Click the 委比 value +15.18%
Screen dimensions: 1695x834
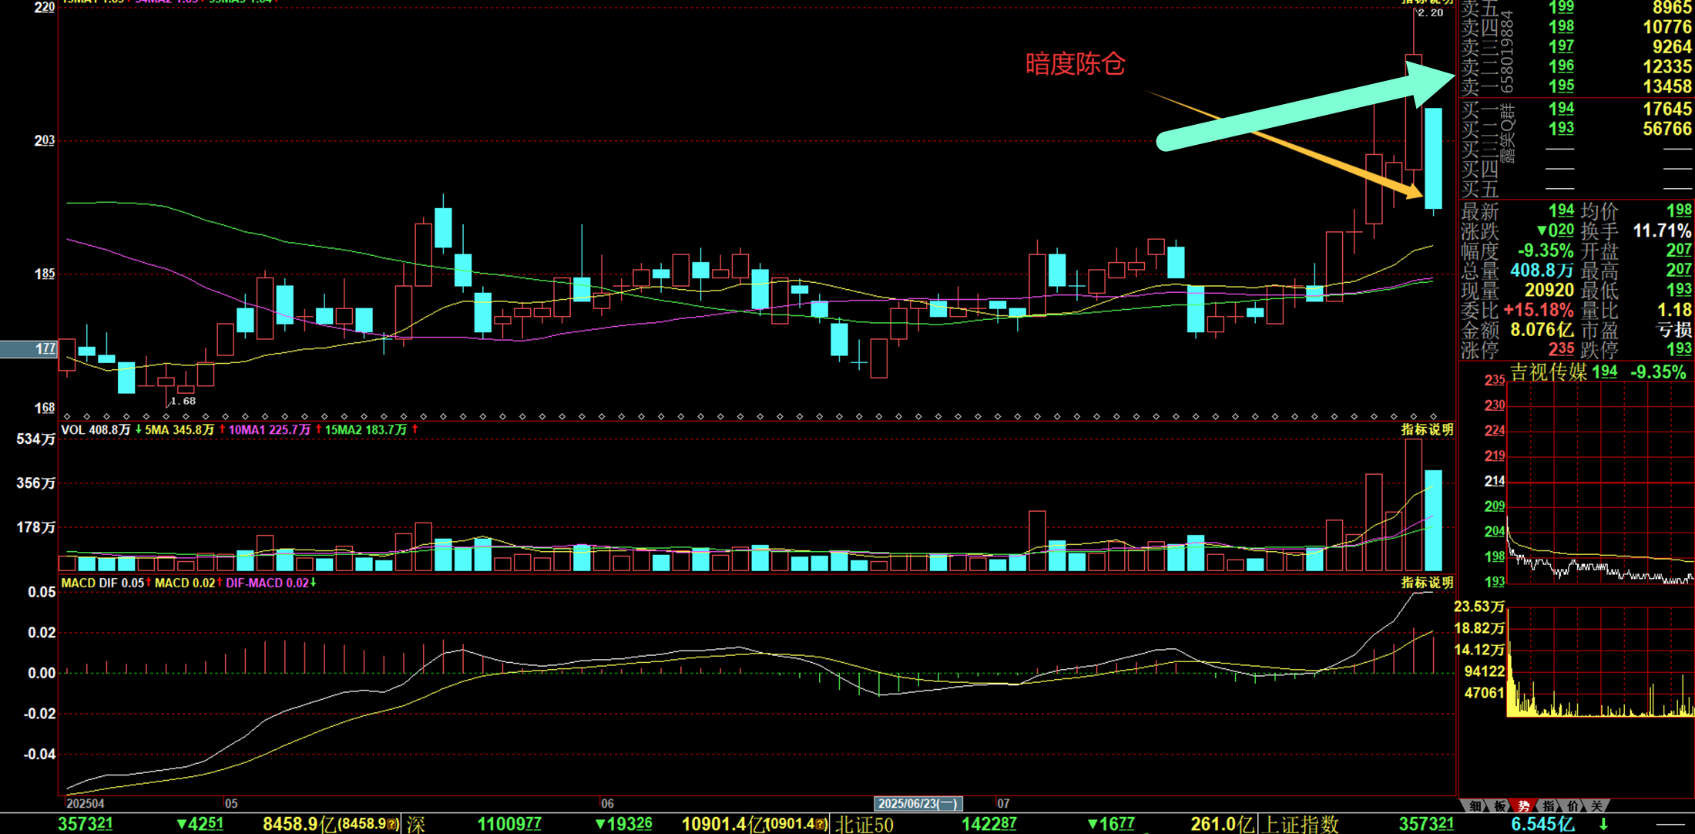coord(1538,310)
